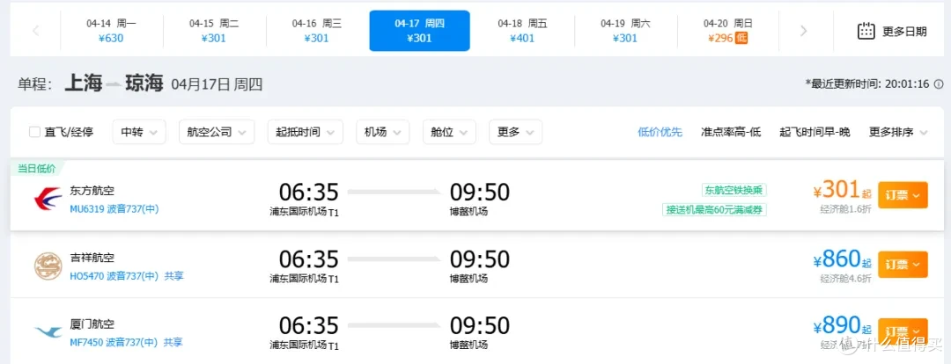Go to next dates arrow
This screenshot has height=364, width=951.
point(804,30)
